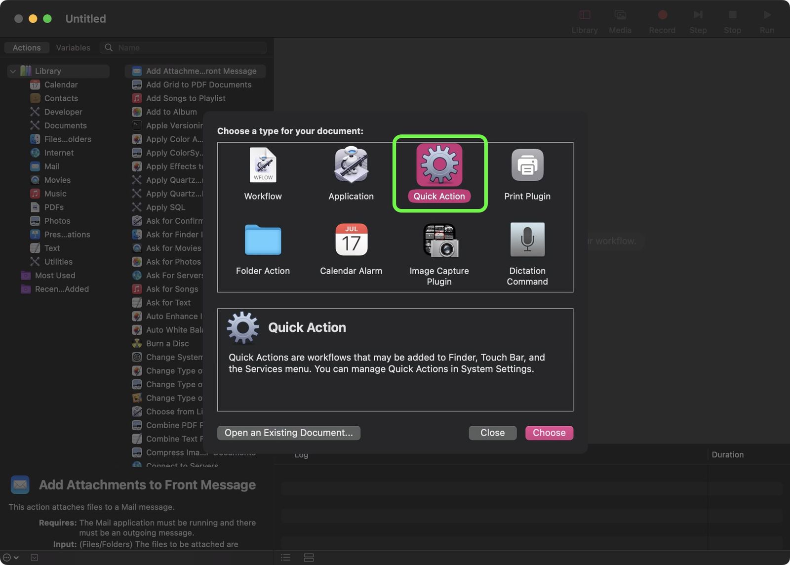Select the Workflow document type icon
This screenshot has height=565, width=790.
tap(263, 165)
